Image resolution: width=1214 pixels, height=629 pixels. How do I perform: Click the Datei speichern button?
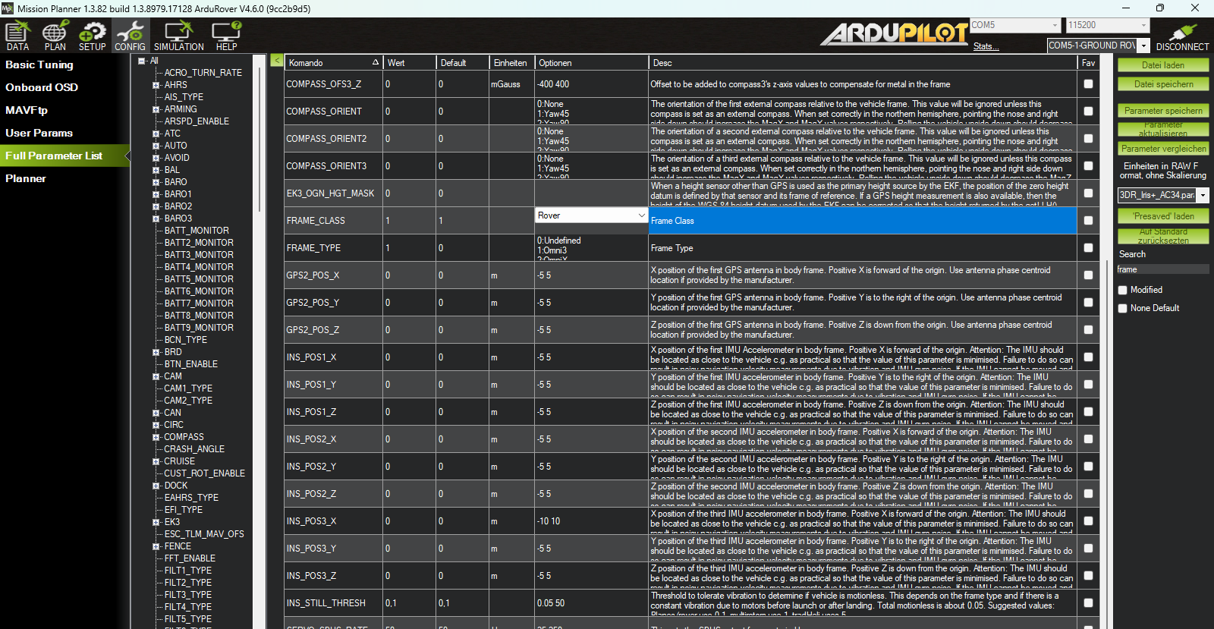click(x=1163, y=84)
